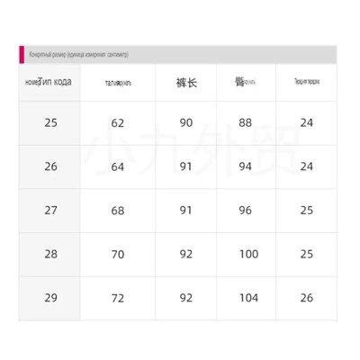This screenshot has width=360, height=360.
Task: Click hip value 88 cell
Action: 246,123
